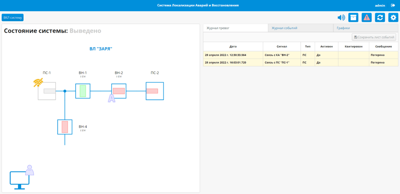Viewport: 400px width, 194px height.
Task: Mute alarm sound via speaker icon
Action: click(341, 17)
